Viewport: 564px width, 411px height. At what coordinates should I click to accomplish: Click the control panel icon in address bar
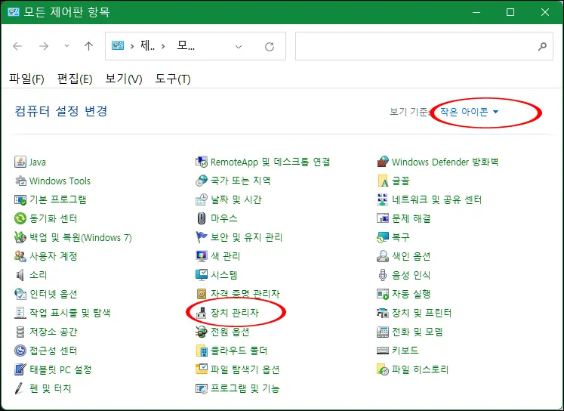(x=118, y=45)
